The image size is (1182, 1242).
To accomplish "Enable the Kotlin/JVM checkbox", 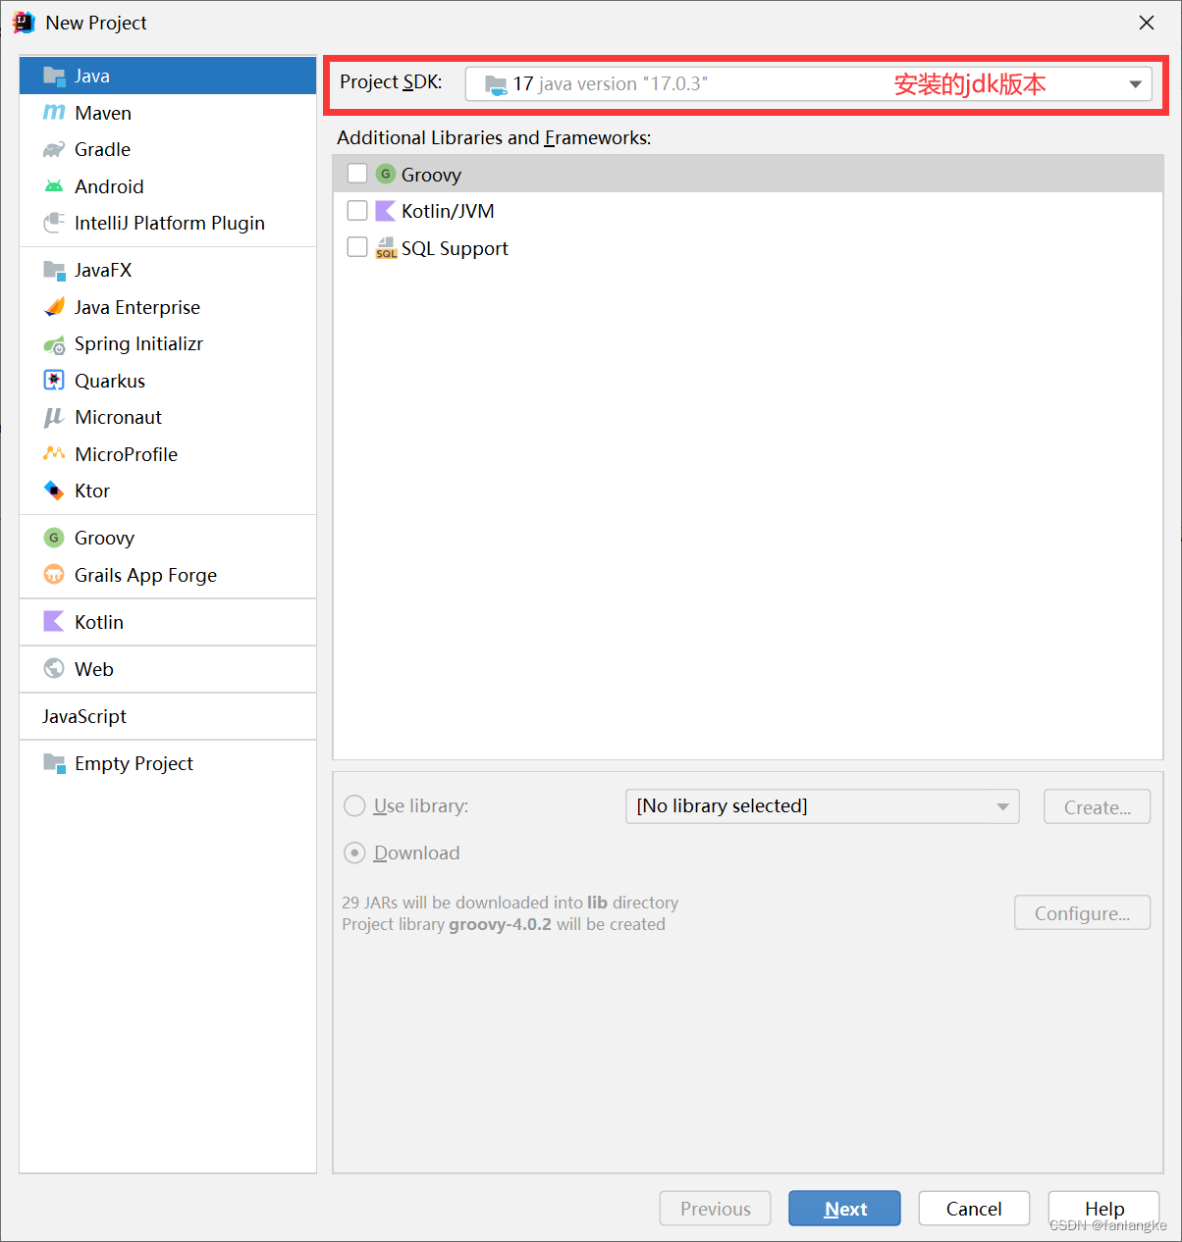I will pyautogui.click(x=357, y=211).
